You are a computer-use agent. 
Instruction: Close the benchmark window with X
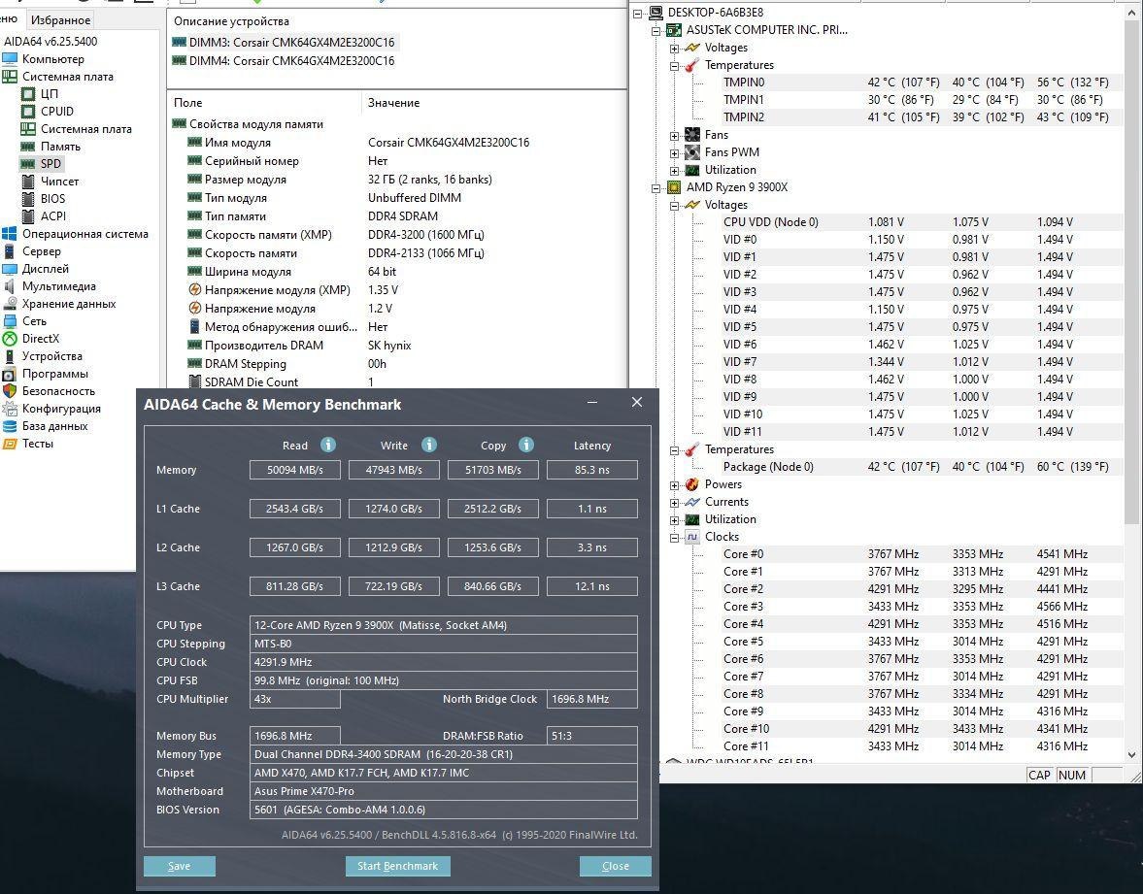pyautogui.click(x=636, y=402)
